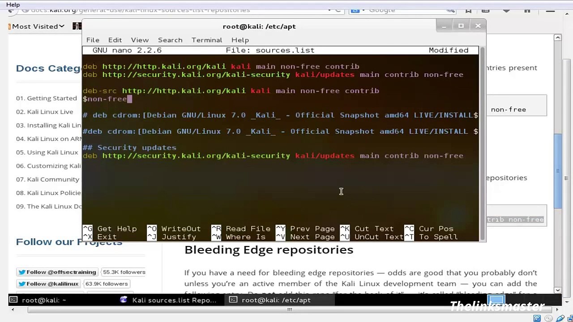The width and height of the screenshot is (573, 322).
Task: Click the reload icon in address bar
Action: pyautogui.click(x=339, y=10)
